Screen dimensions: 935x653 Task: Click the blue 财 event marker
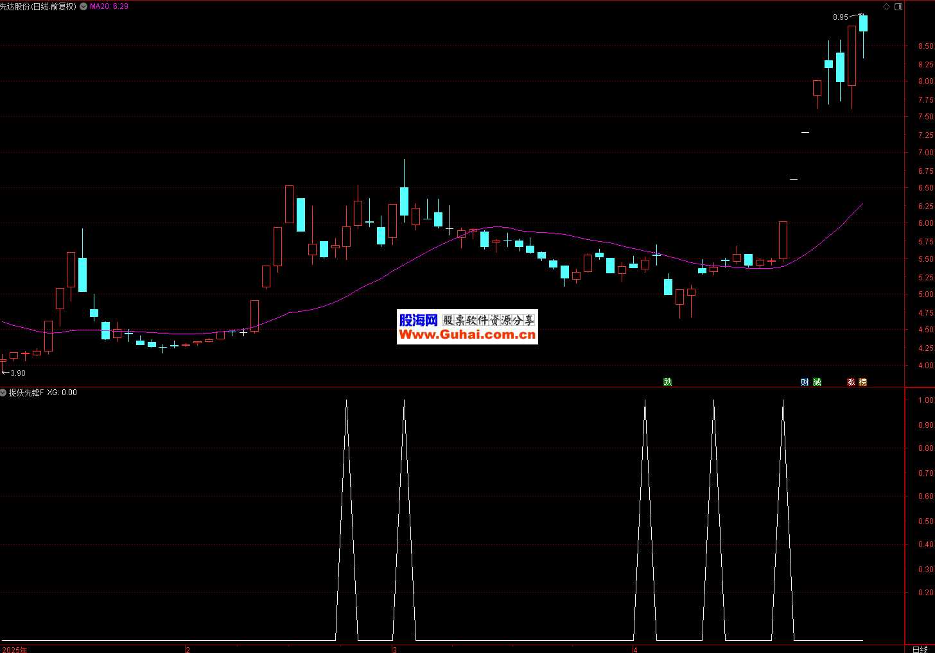pos(805,382)
